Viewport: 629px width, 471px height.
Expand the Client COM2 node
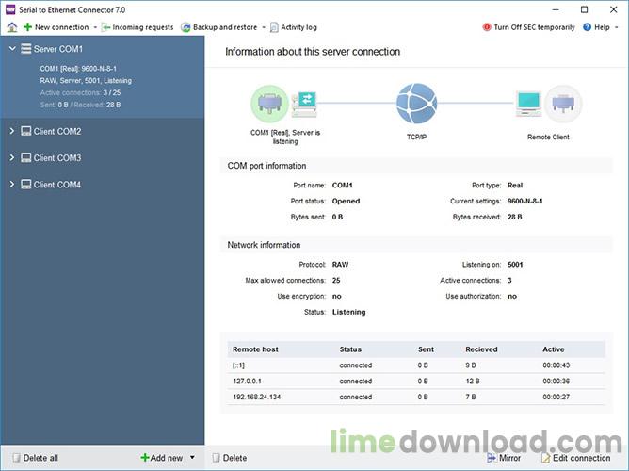12,131
